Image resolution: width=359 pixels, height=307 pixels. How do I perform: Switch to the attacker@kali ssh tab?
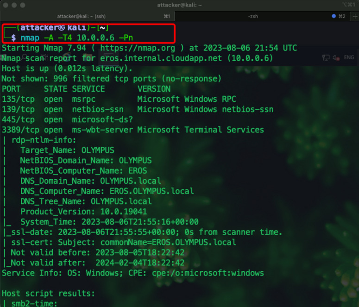point(87,16)
